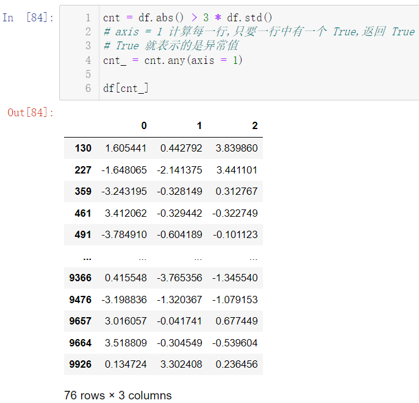419x403 pixels.
Task: Click cell value 0.415548
Action: [126, 278]
